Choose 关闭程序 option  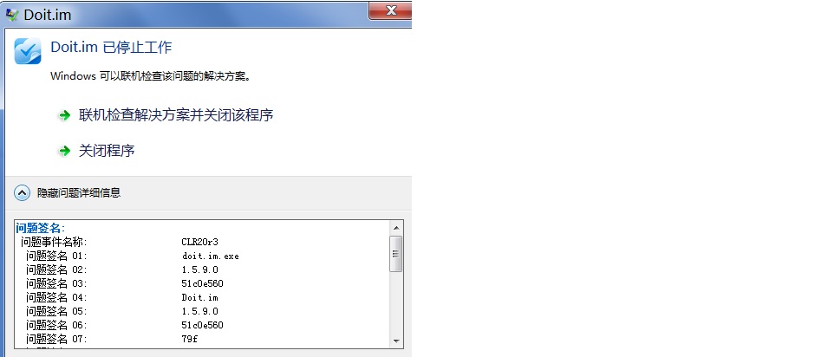[x=107, y=151]
